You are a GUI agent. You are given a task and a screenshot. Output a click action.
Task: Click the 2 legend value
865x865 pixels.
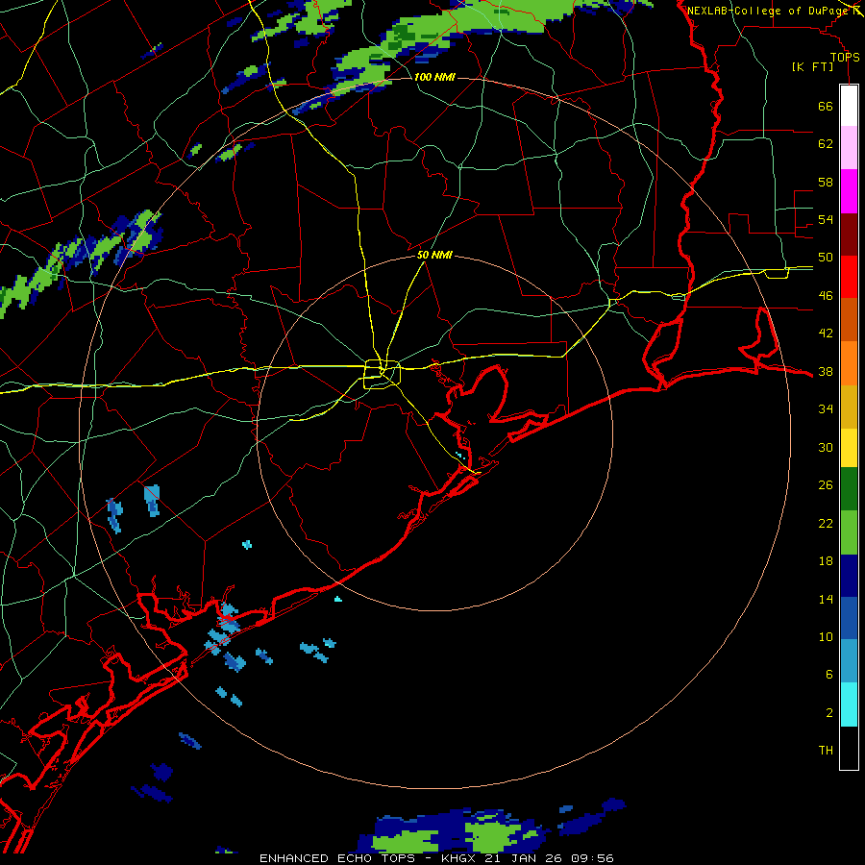(829, 713)
